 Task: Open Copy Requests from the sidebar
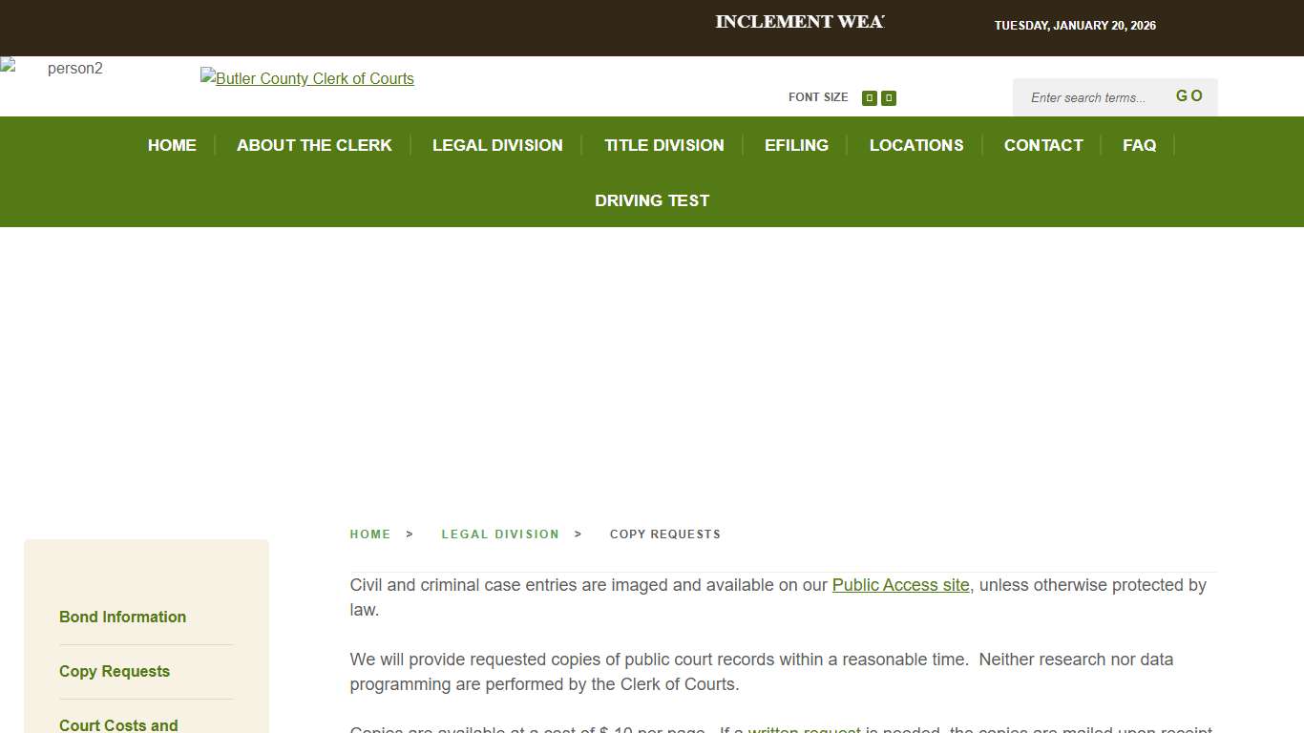(114, 671)
